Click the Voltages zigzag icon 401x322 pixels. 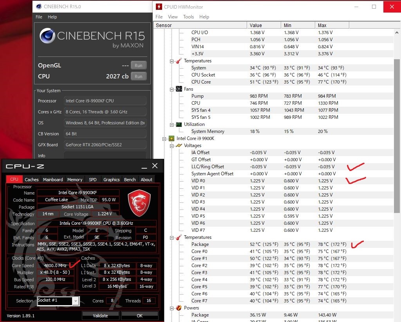179,146
